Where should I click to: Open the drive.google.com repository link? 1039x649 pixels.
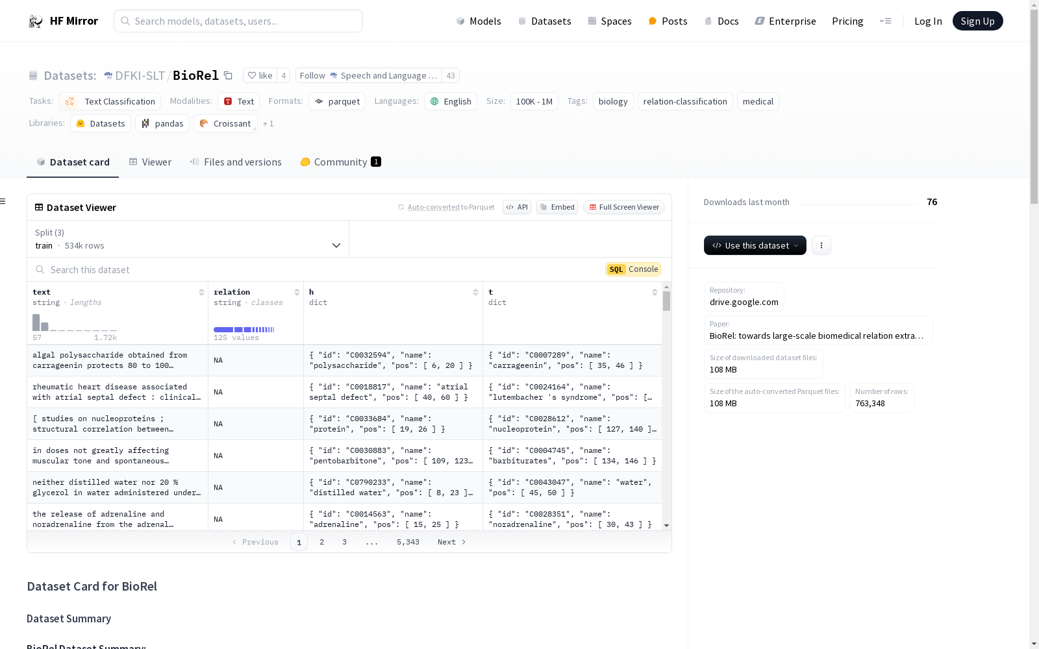[x=744, y=297]
